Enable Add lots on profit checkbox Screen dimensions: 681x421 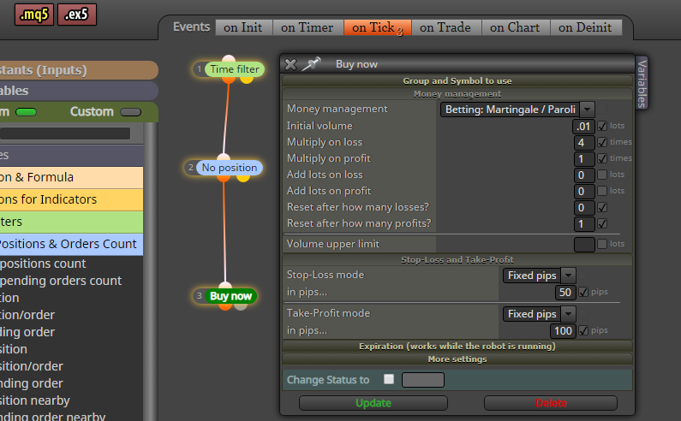click(602, 191)
